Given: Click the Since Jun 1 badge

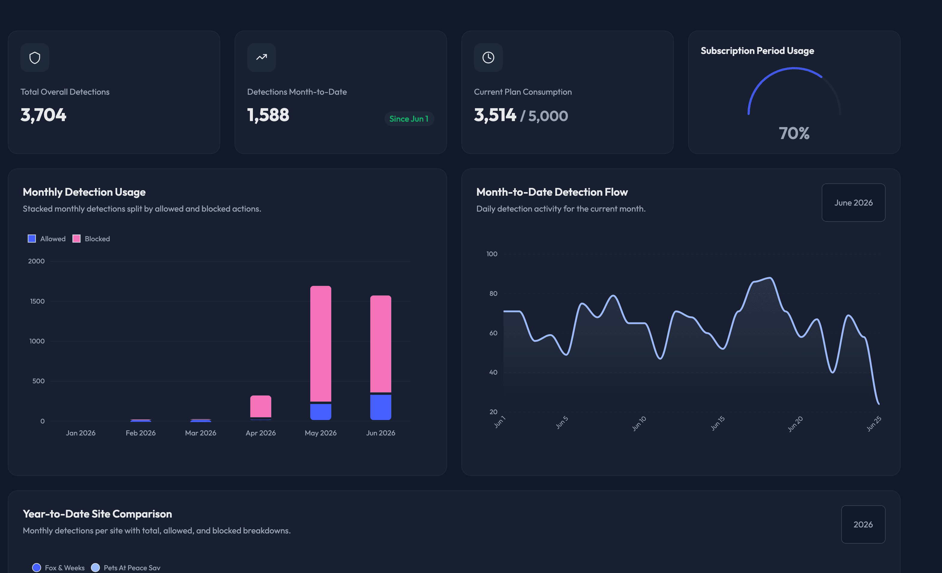Looking at the screenshot, I should click(409, 119).
